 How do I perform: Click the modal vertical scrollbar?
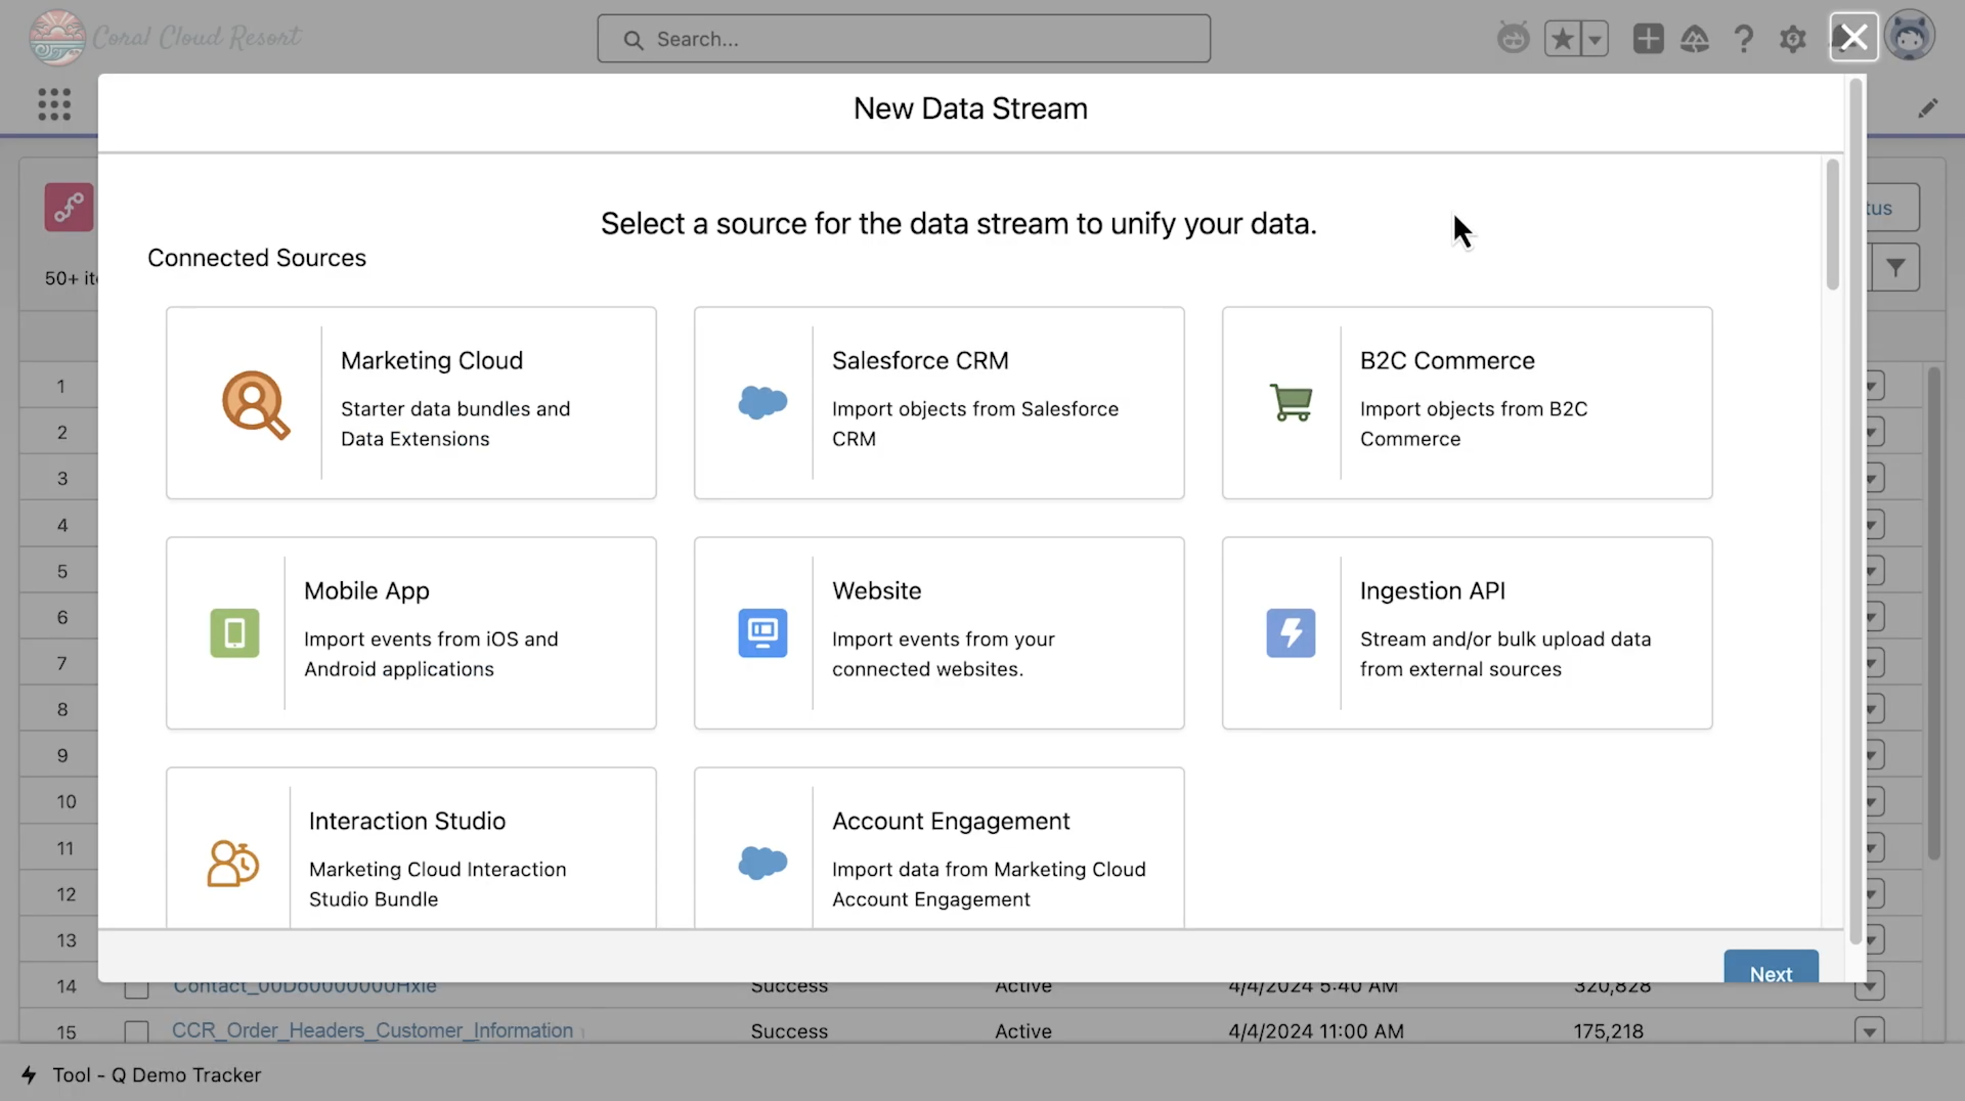point(1831,225)
